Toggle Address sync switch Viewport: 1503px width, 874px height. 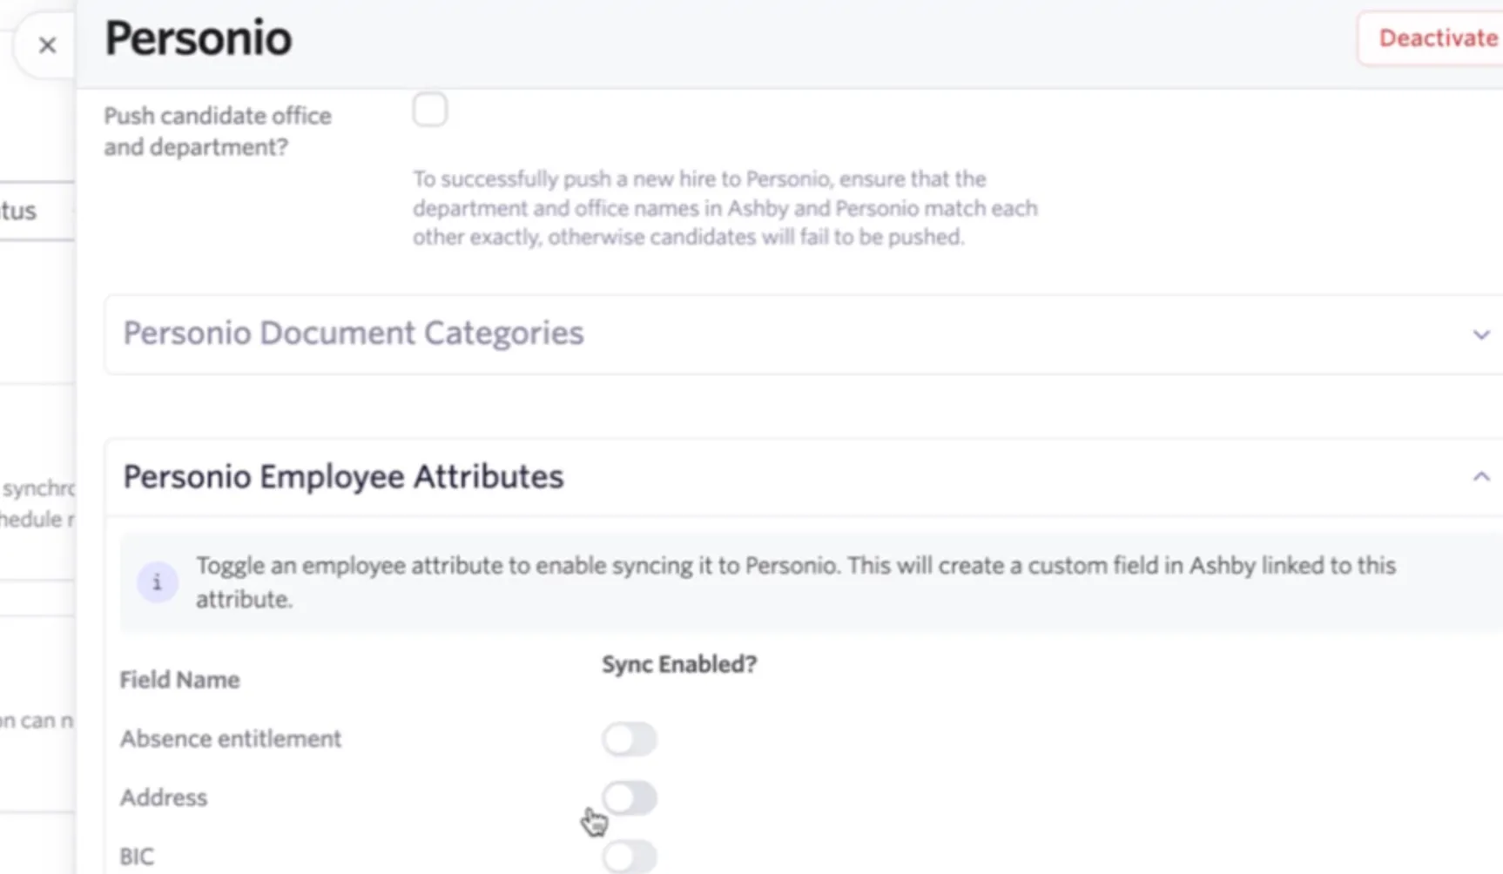(x=630, y=797)
